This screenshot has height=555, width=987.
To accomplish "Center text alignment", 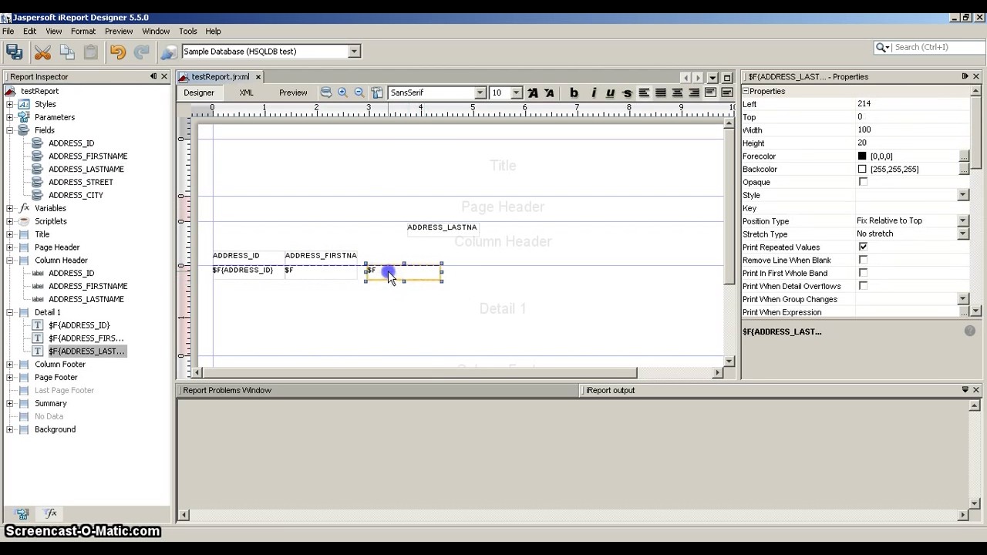I will [x=677, y=92].
